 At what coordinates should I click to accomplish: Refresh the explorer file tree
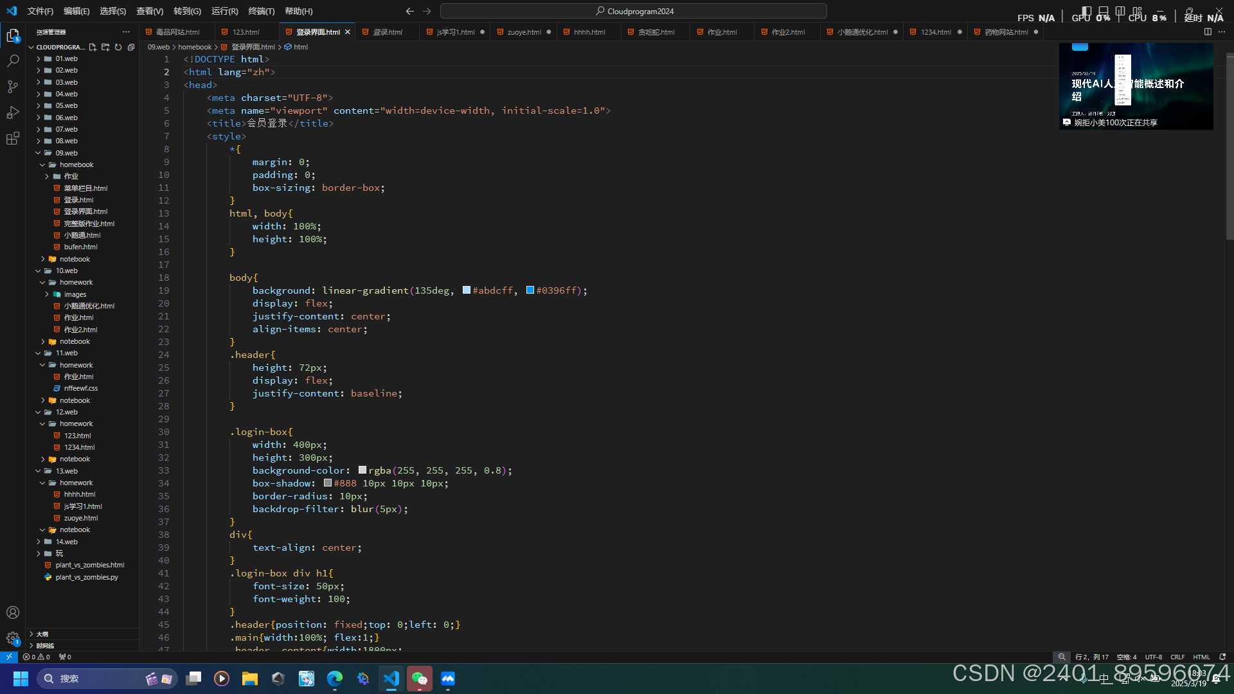click(118, 47)
